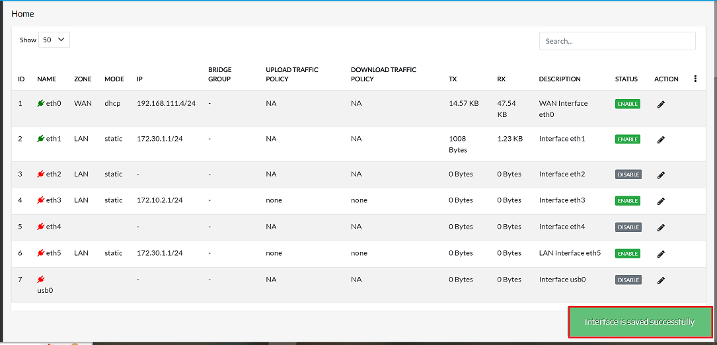Click the Interface eth3 description
The height and width of the screenshot is (345, 717).
pyautogui.click(x=562, y=200)
